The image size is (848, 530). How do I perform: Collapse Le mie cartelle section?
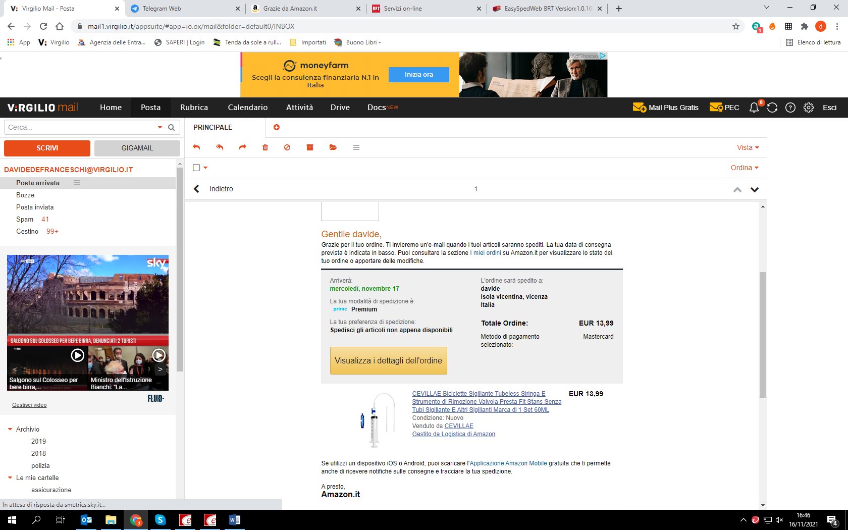coord(10,478)
